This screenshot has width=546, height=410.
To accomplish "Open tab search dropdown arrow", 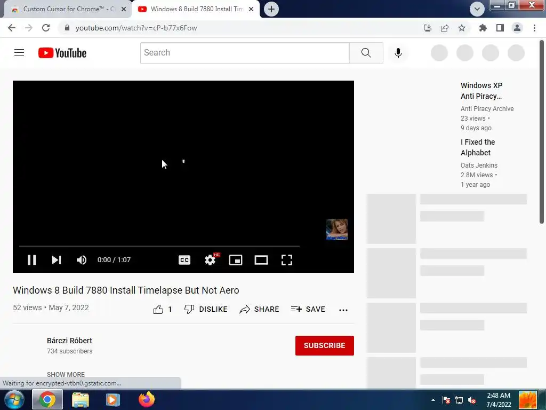I will point(477,9).
